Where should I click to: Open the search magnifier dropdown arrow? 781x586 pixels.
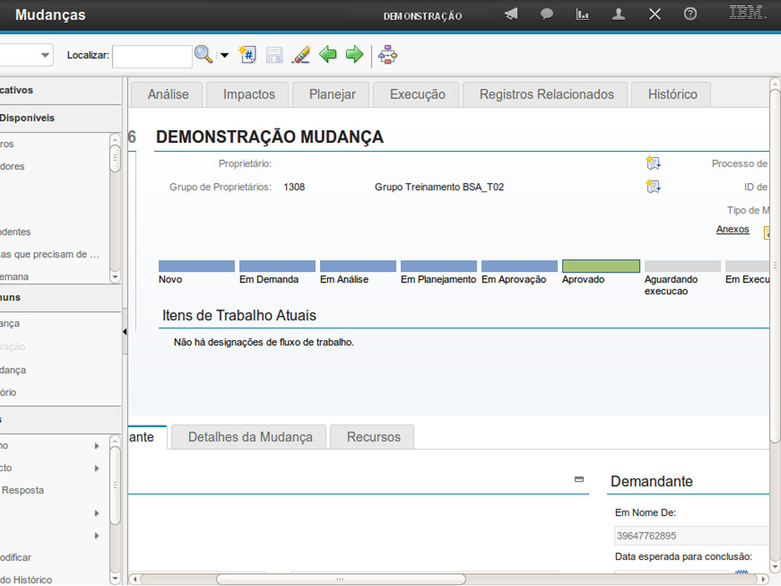pos(224,56)
